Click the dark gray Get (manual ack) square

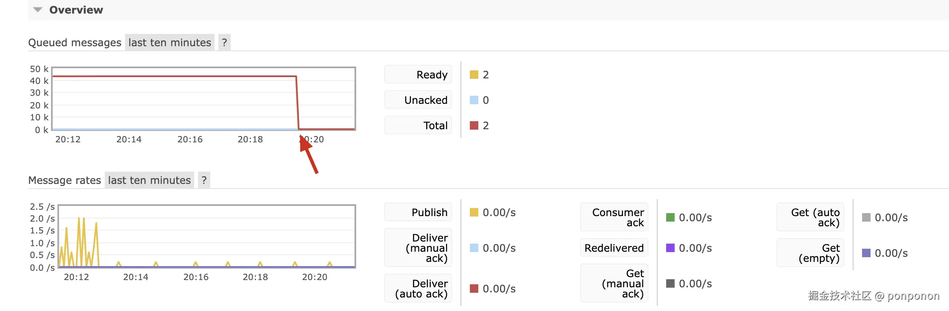pos(670,283)
